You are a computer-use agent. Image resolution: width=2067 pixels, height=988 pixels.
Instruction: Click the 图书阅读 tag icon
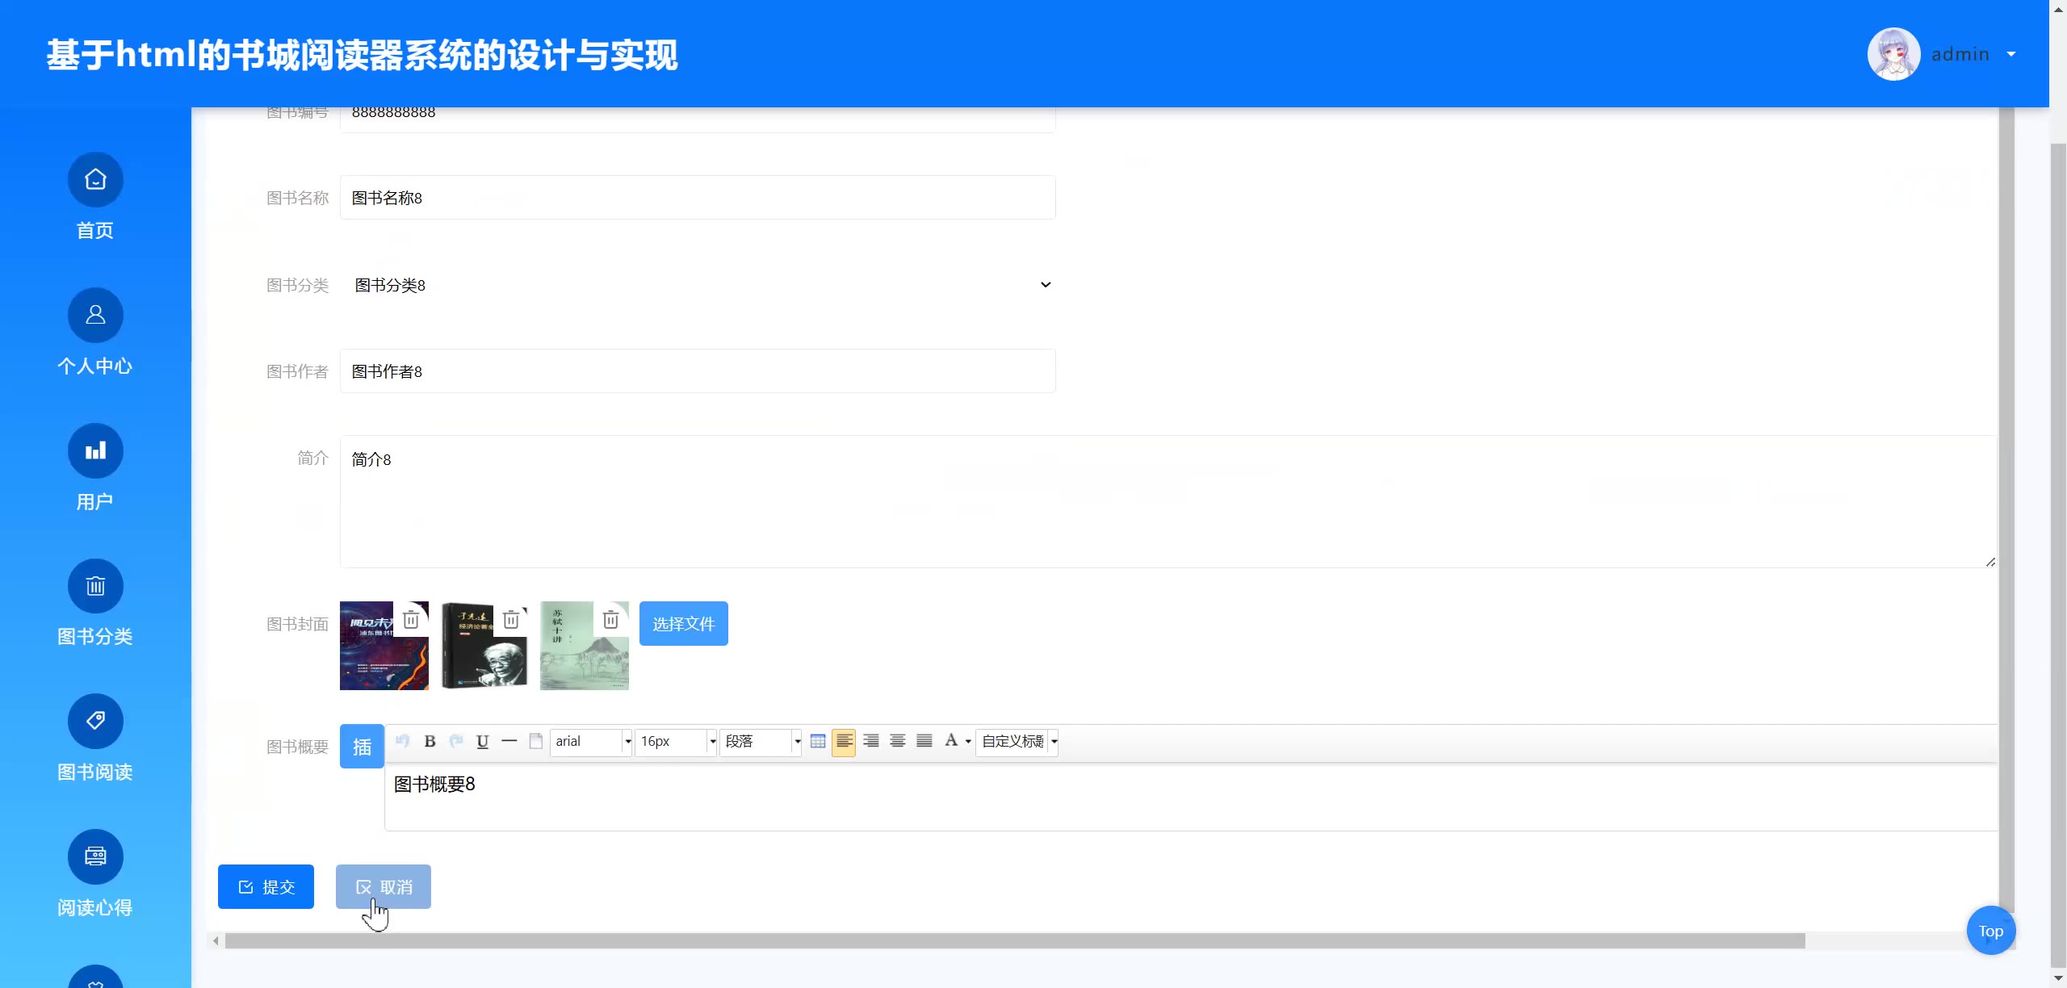tap(95, 721)
